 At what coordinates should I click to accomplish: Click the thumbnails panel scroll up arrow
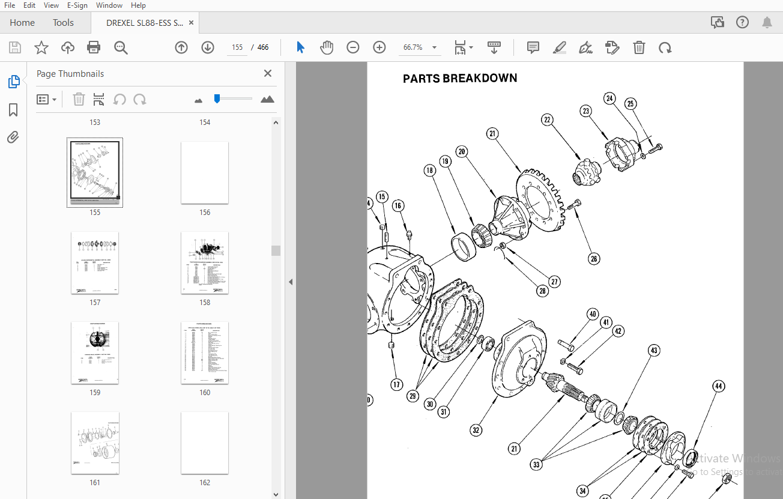click(276, 122)
